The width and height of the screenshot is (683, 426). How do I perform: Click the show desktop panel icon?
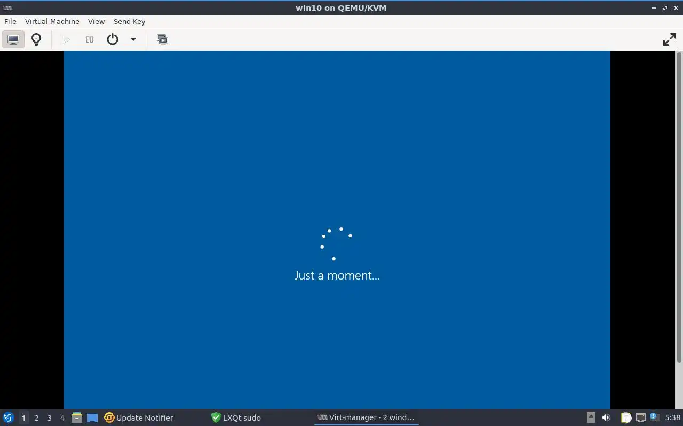(x=92, y=417)
